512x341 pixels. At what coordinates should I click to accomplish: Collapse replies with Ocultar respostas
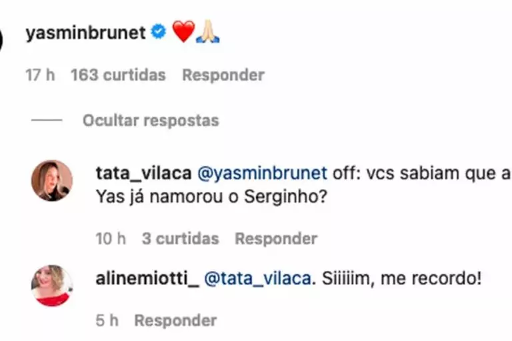[150, 121]
